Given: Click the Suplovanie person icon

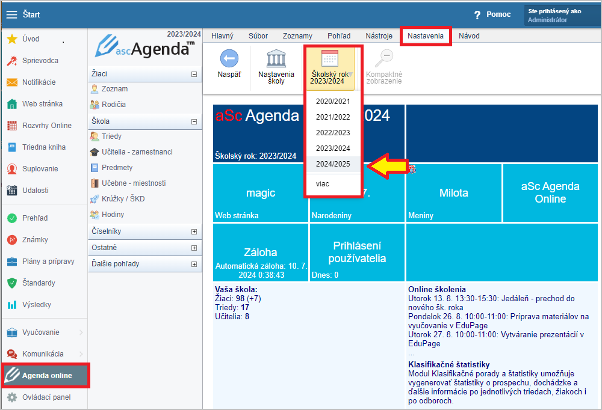Looking at the screenshot, I should (x=12, y=169).
